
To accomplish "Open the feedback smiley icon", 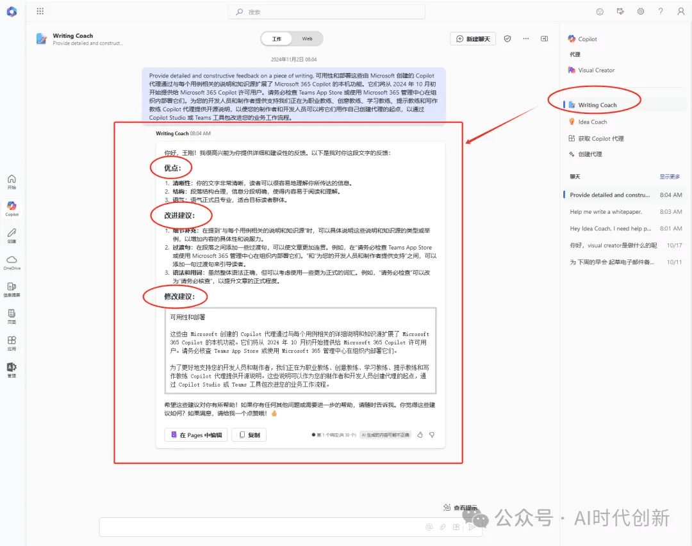I will 600,12.
